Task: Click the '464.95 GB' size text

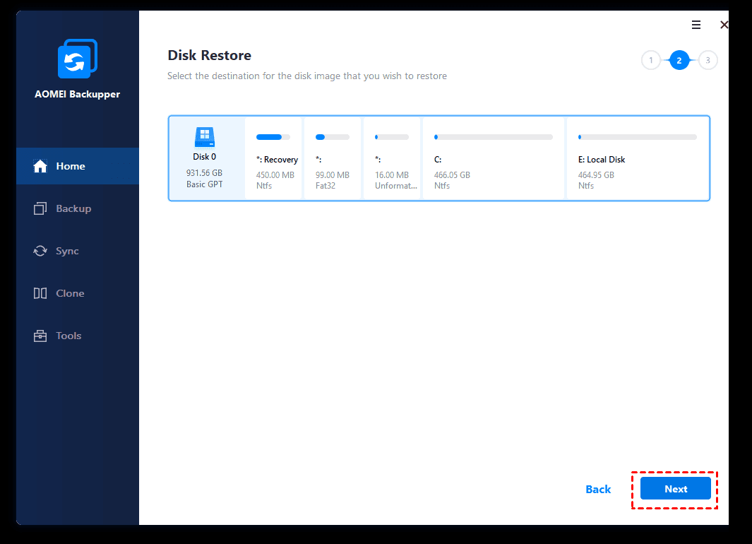Action: coord(596,175)
